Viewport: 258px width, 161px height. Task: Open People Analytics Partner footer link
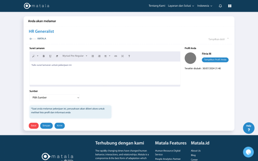tap(168, 159)
